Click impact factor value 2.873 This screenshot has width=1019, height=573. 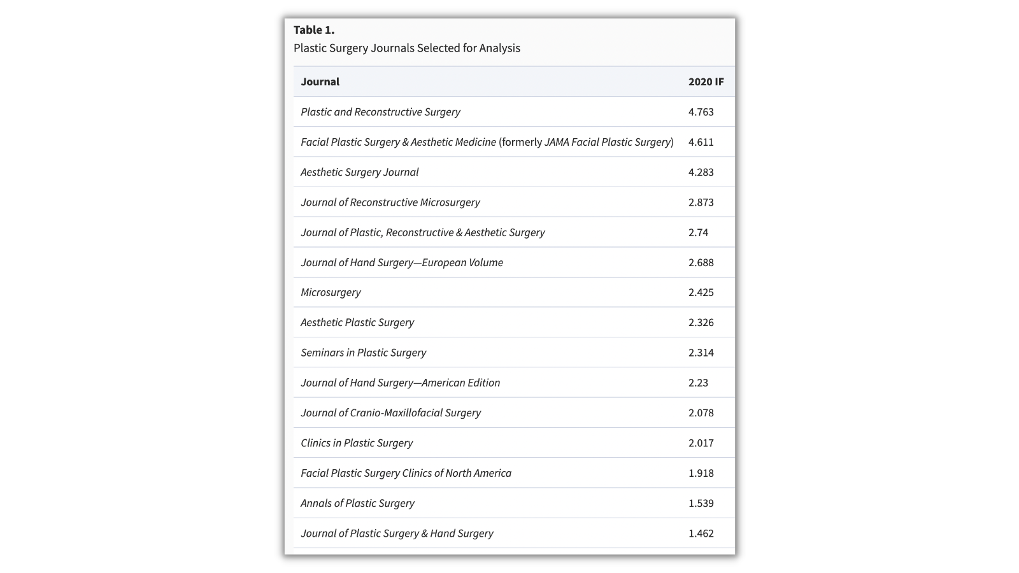701,202
